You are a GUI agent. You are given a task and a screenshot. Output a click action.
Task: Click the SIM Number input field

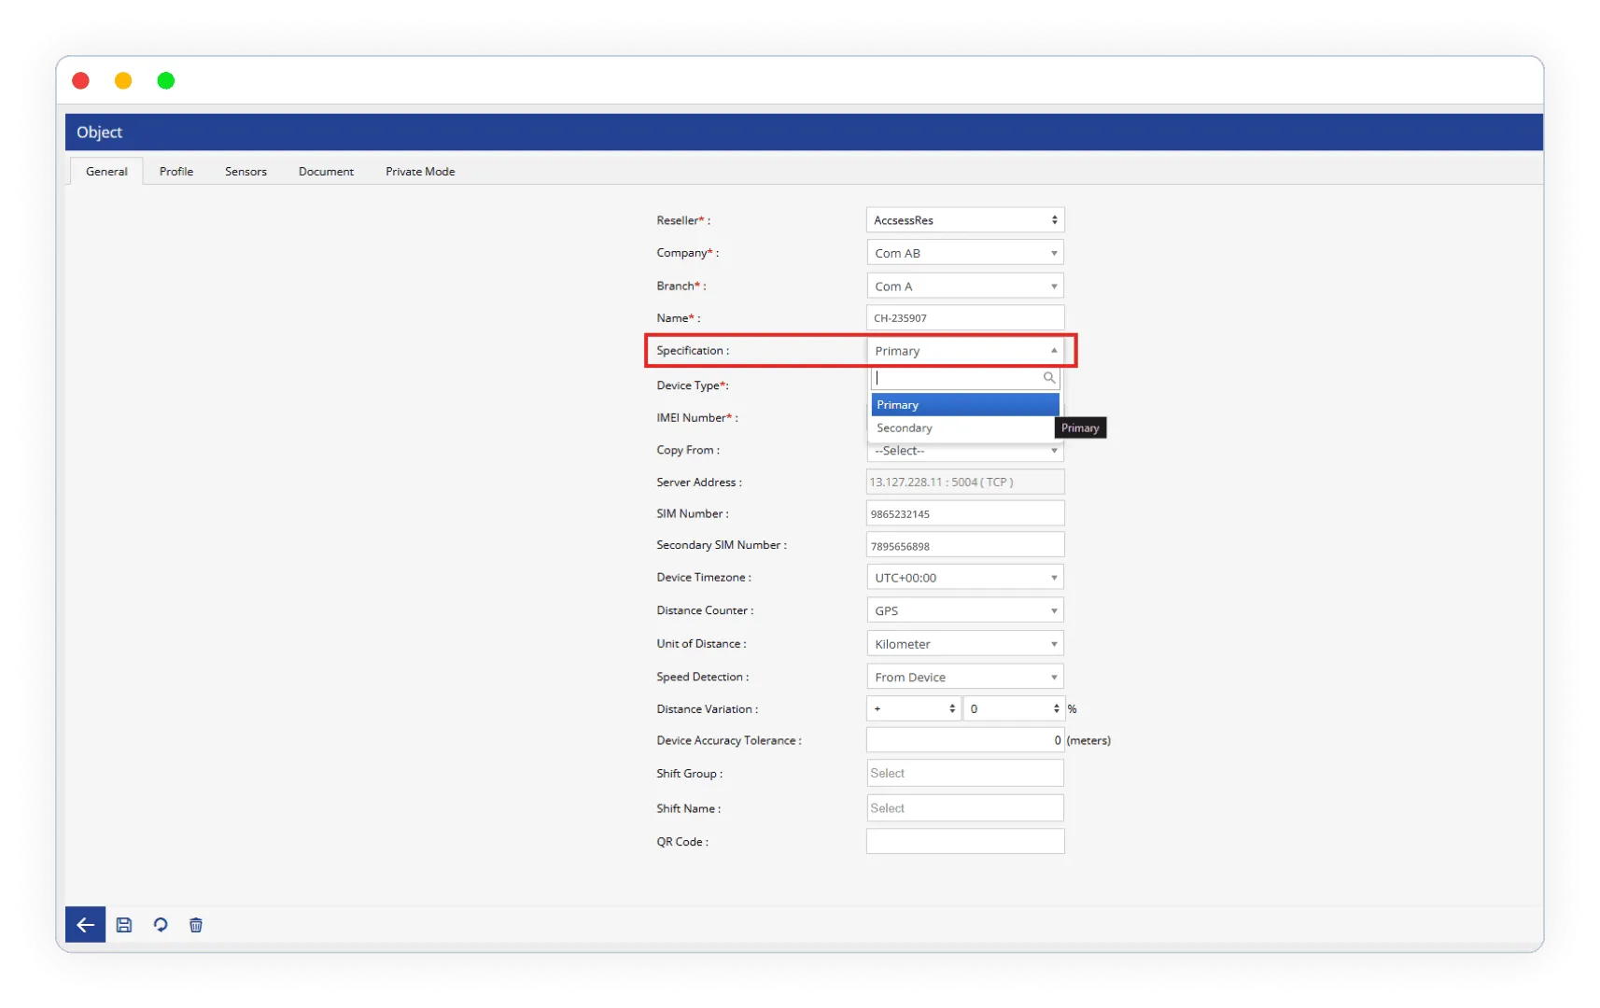[x=964, y=514]
